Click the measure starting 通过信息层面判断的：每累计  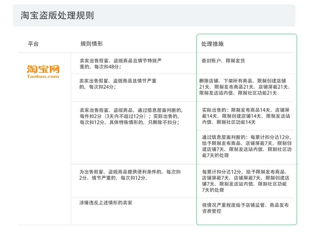point(247,146)
